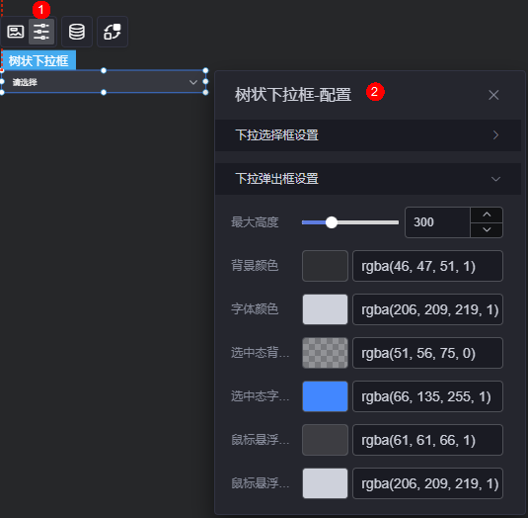Open the 字体颜色 color swatch

coord(325,309)
